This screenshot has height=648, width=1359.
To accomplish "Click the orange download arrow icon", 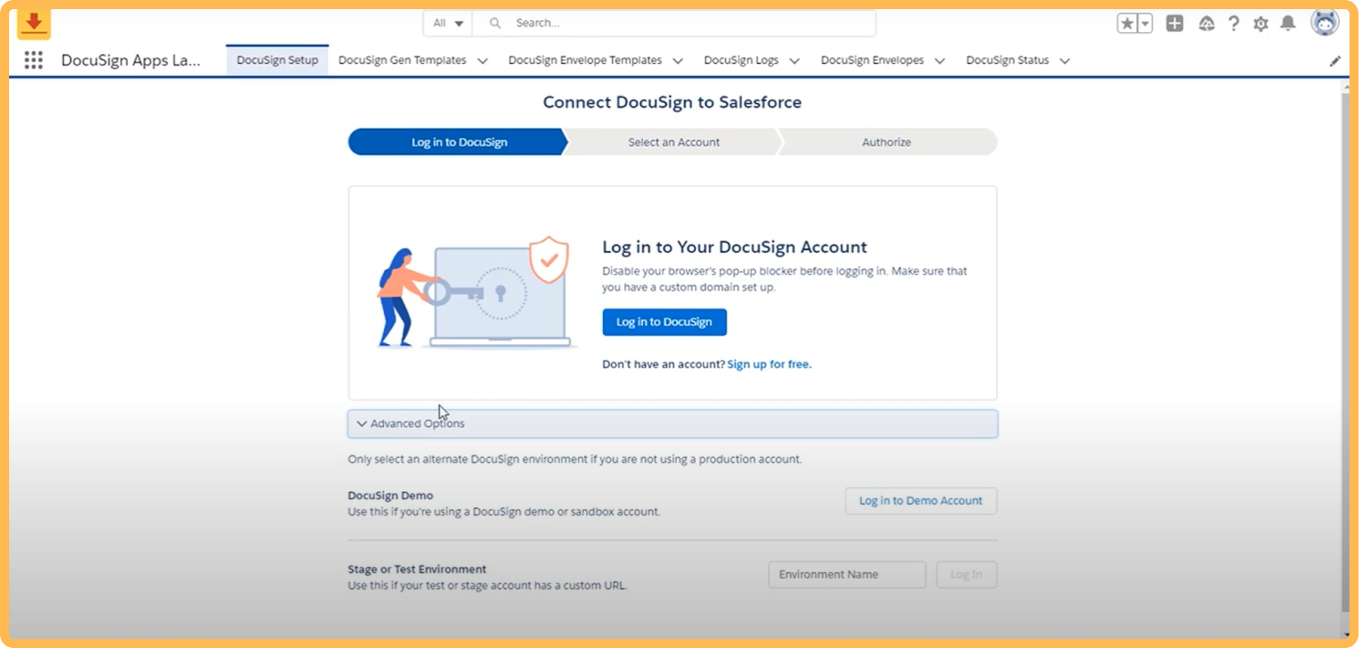I will point(34,23).
